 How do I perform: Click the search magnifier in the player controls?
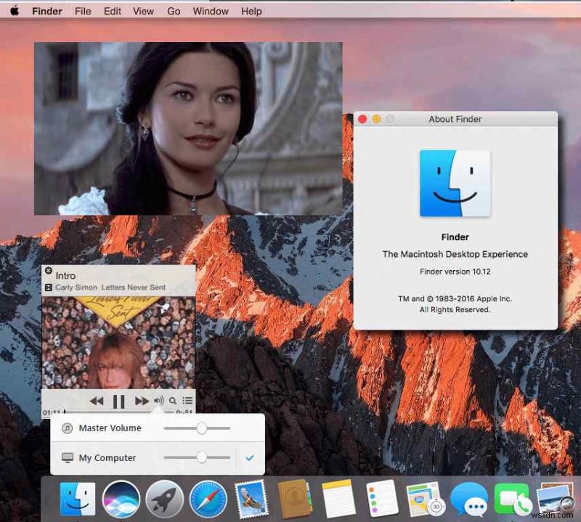[x=172, y=399]
